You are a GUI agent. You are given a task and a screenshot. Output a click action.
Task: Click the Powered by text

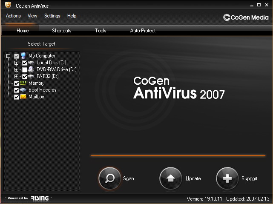click(x=18, y=198)
